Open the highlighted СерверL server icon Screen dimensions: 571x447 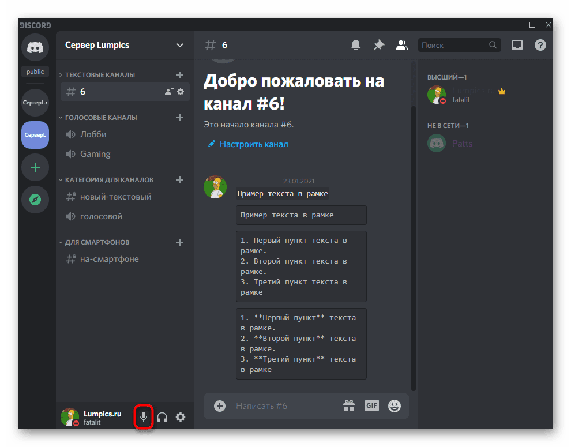click(x=35, y=135)
